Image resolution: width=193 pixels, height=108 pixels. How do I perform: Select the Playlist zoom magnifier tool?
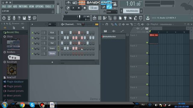[x=139, y=24]
